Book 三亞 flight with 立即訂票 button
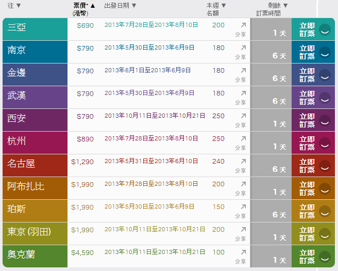This screenshot has height=271, width=338. coord(313,29)
